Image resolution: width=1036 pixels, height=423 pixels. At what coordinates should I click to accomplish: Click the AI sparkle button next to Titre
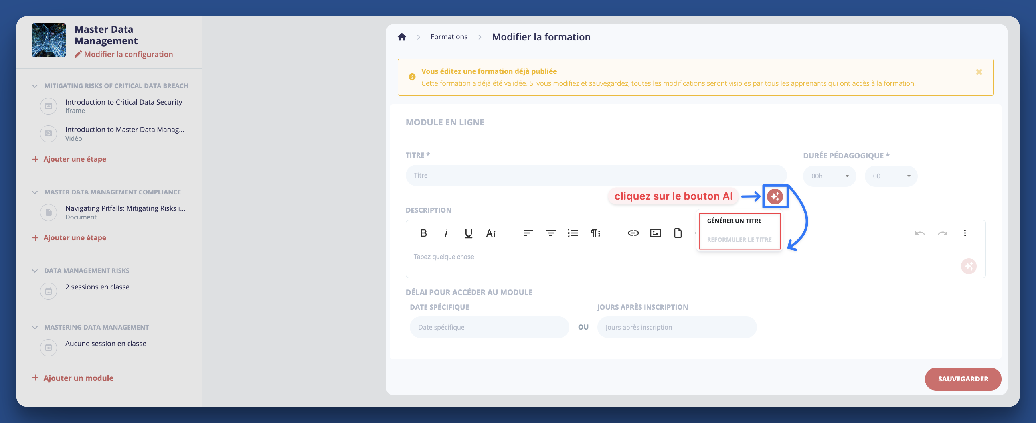click(x=775, y=197)
